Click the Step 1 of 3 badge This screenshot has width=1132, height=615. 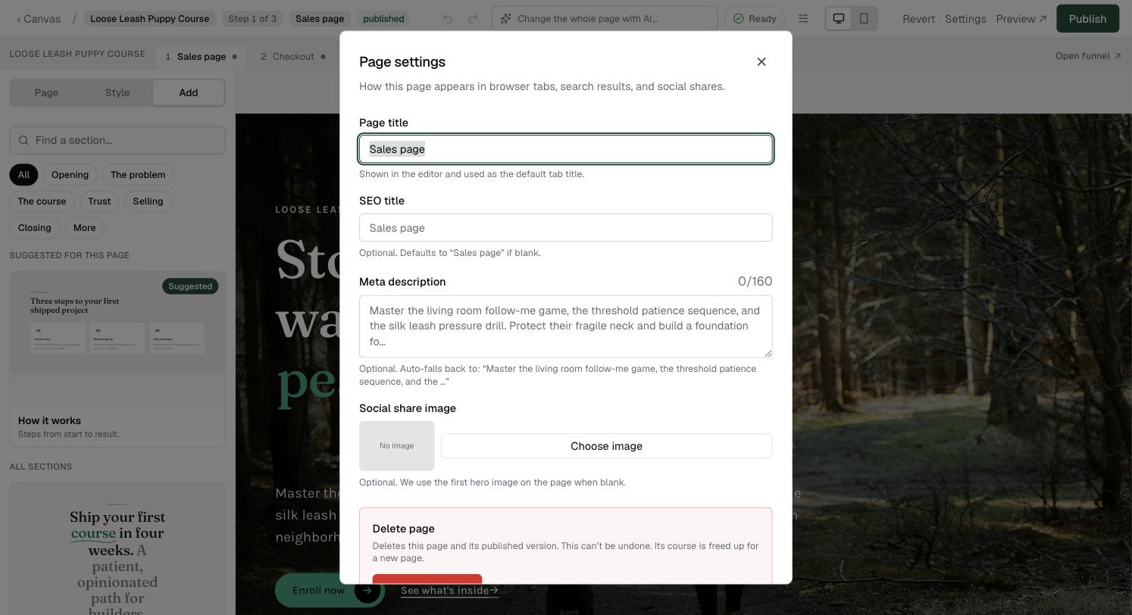(x=252, y=18)
